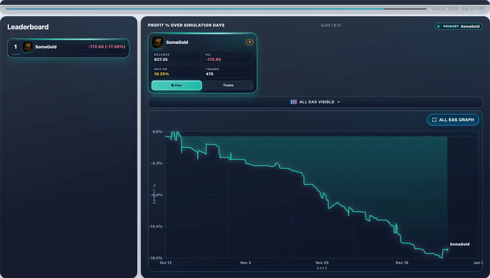490x278 pixels.
Task: Click the Dec 31 Day 81 / 90 label
Action: (458, 9)
